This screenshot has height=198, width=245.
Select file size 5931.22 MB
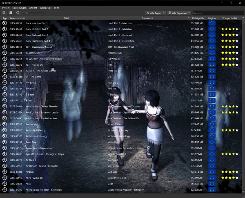pyautogui.click(x=197, y=77)
